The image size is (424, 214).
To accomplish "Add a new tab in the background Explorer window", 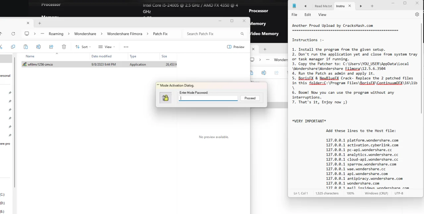I will [x=265, y=49].
